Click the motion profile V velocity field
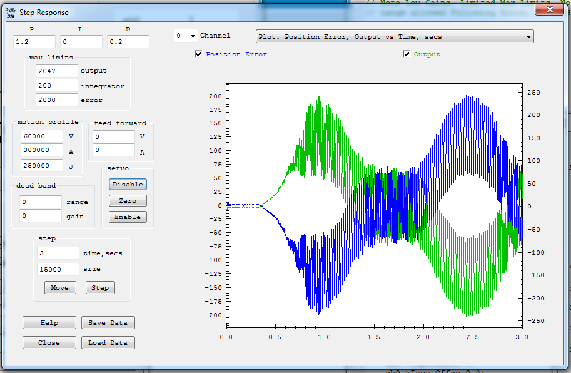Viewport: 571px width, 373px height. point(41,136)
